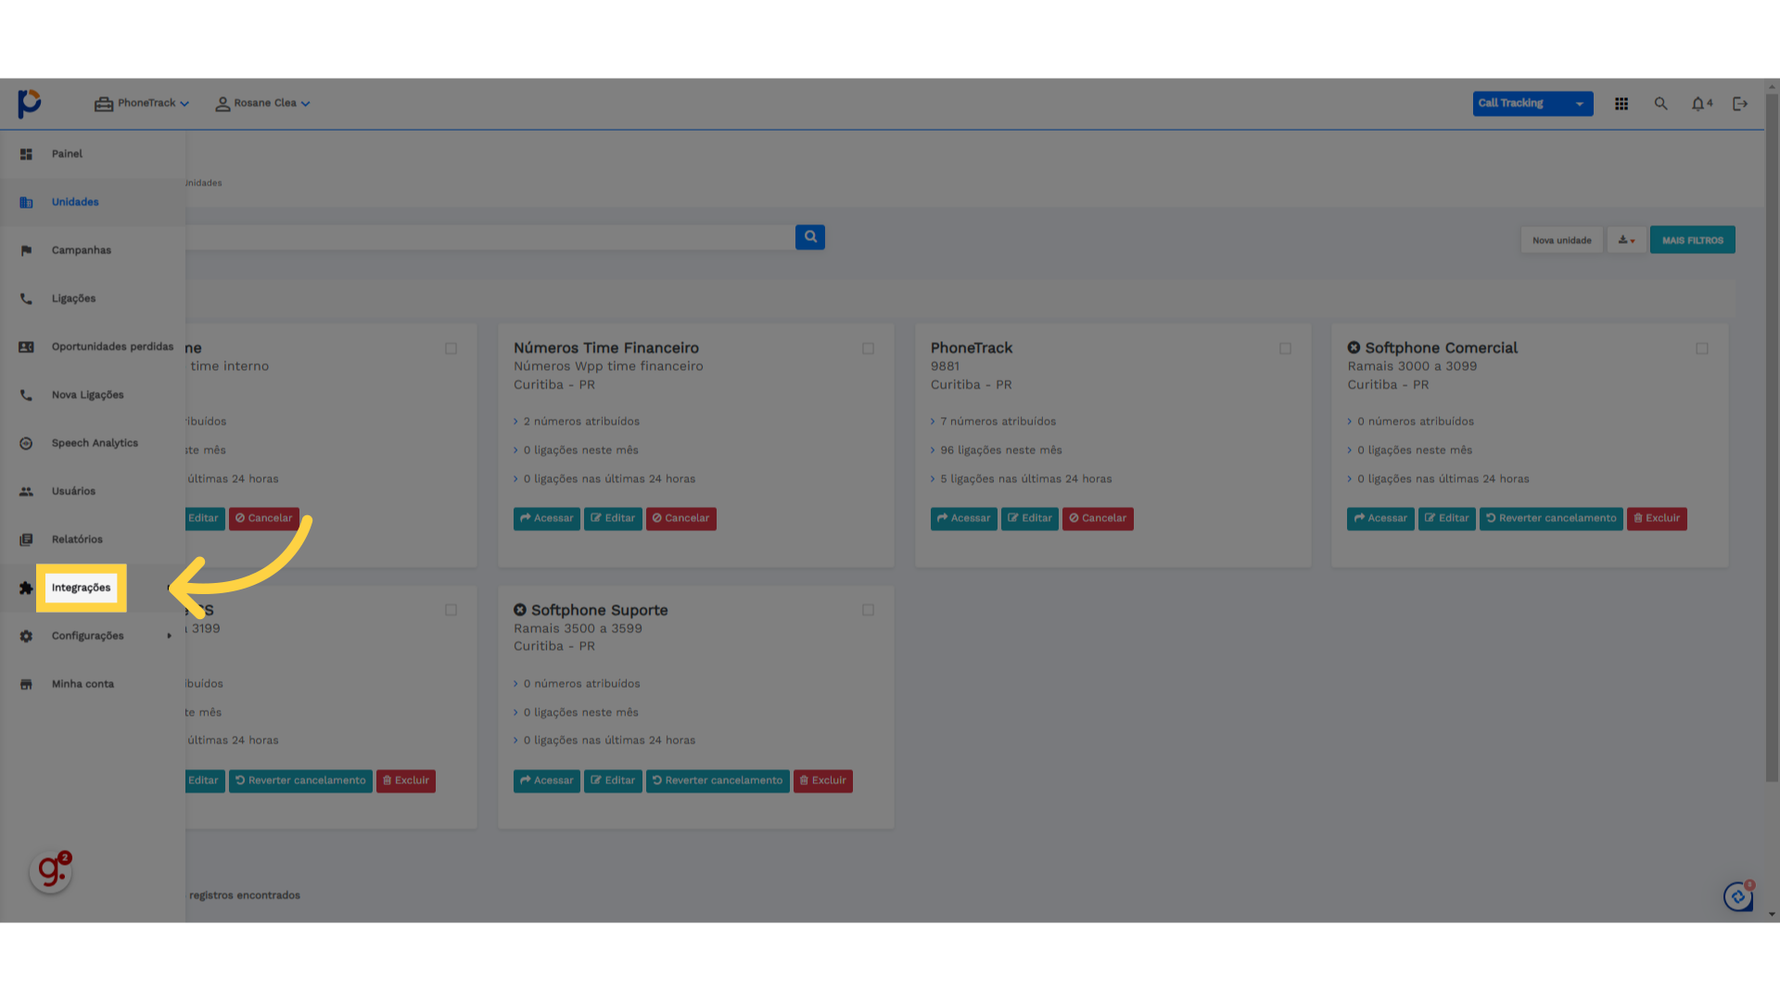1780x1001 pixels.
Task: Click Excluir on Softphone Suporte
Action: [x=823, y=780]
